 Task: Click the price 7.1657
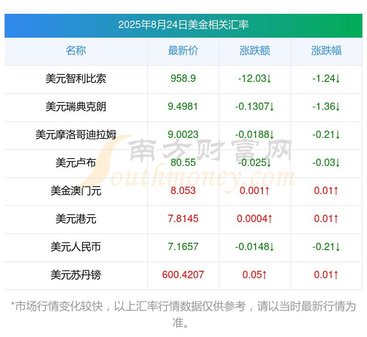pos(183,247)
